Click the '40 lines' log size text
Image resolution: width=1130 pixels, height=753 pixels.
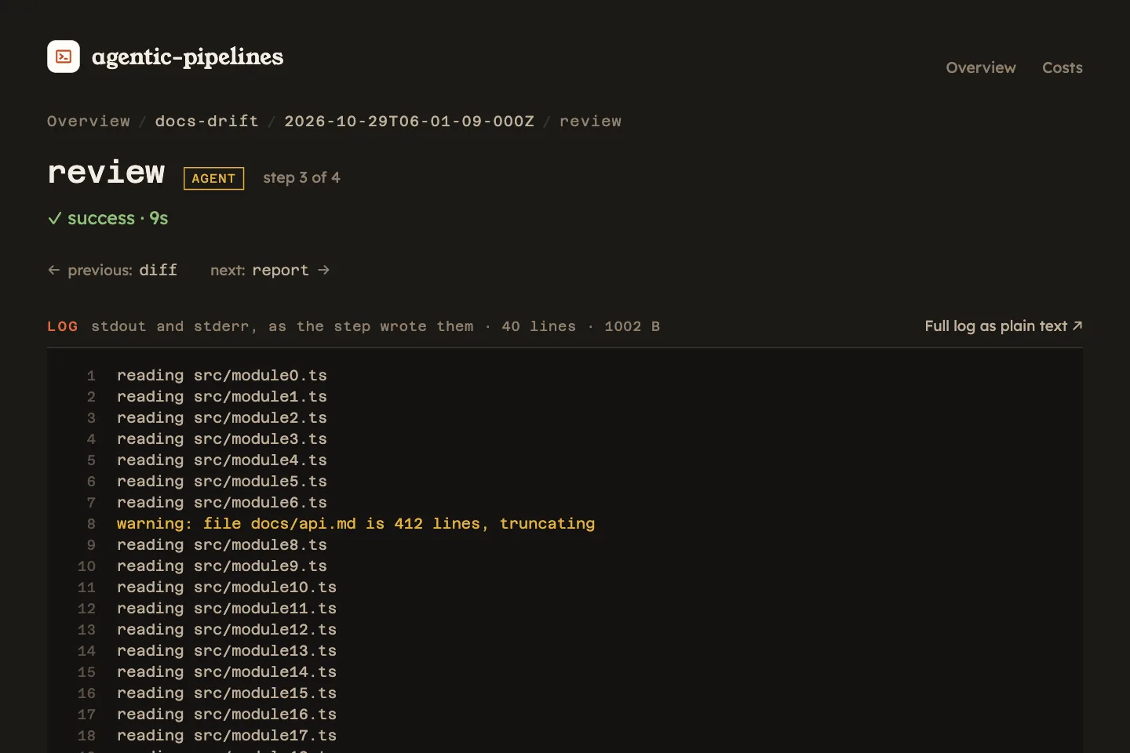pos(538,326)
